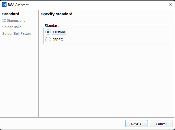Image resolution: width=175 pixels, height=130 pixels.
Task: Click the BGA Assistant app icon in title bar
Action: click(4, 5)
